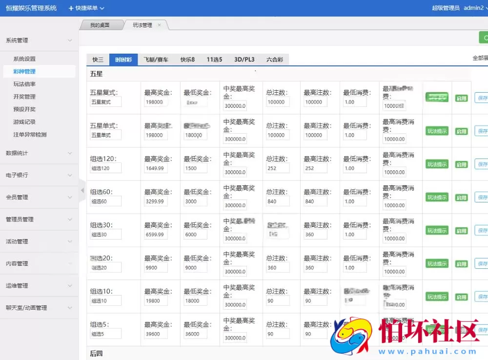Click the 玩法提示 button for 五星单式
Image resolution: width=488 pixels, height=360 pixels.
[x=437, y=131]
